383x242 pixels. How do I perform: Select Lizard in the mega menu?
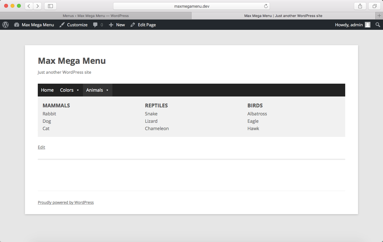pos(151,121)
